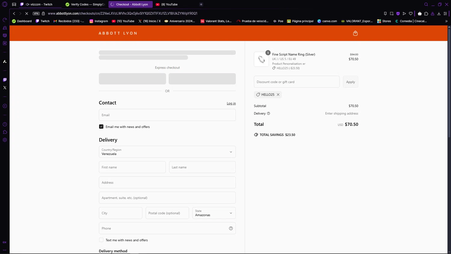This screenshot has height=254, width=451.
Task: Uncheck Email me with news and offers
Action: 101,127
